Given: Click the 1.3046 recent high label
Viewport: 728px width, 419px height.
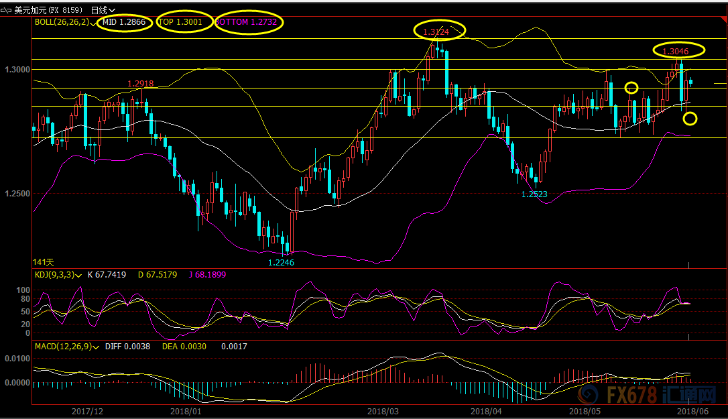Looking at the screenshot, I should (678, 50).
